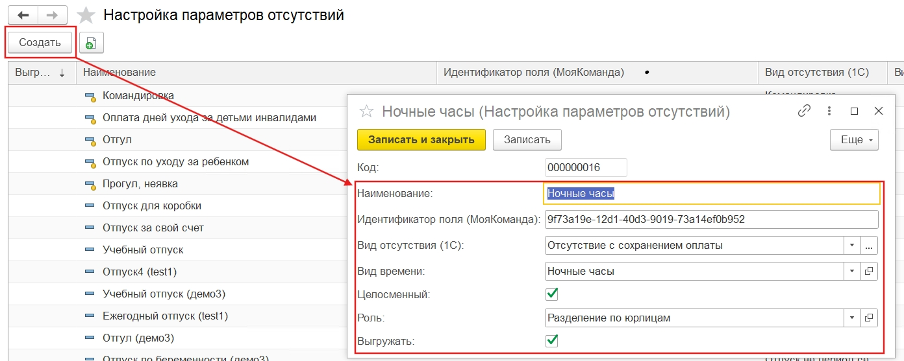904x361 pixels.
Task: Click the row icon next to Командировка
Action: pyautogui.click(x=90, y=96)
